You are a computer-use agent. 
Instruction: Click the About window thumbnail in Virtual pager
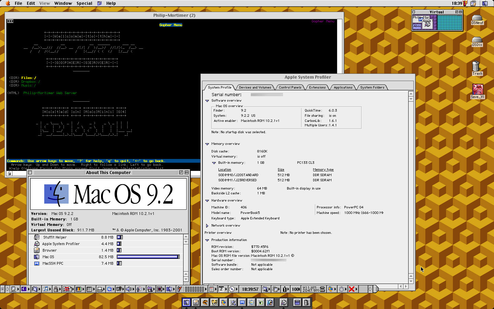click(417, 26)
